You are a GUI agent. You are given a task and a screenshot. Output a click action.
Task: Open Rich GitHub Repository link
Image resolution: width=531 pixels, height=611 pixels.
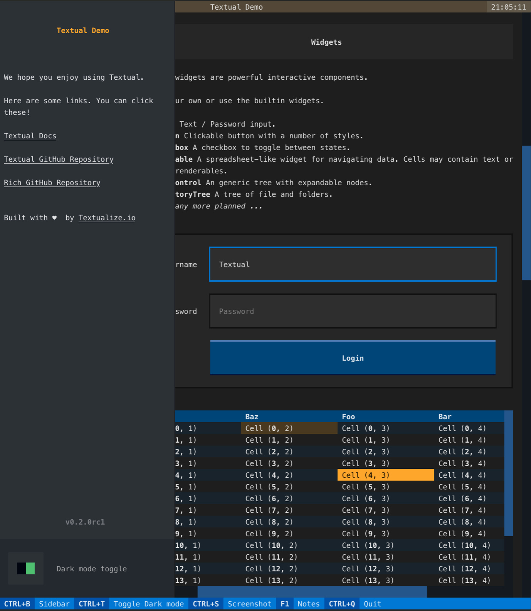[x=52, y=183]
